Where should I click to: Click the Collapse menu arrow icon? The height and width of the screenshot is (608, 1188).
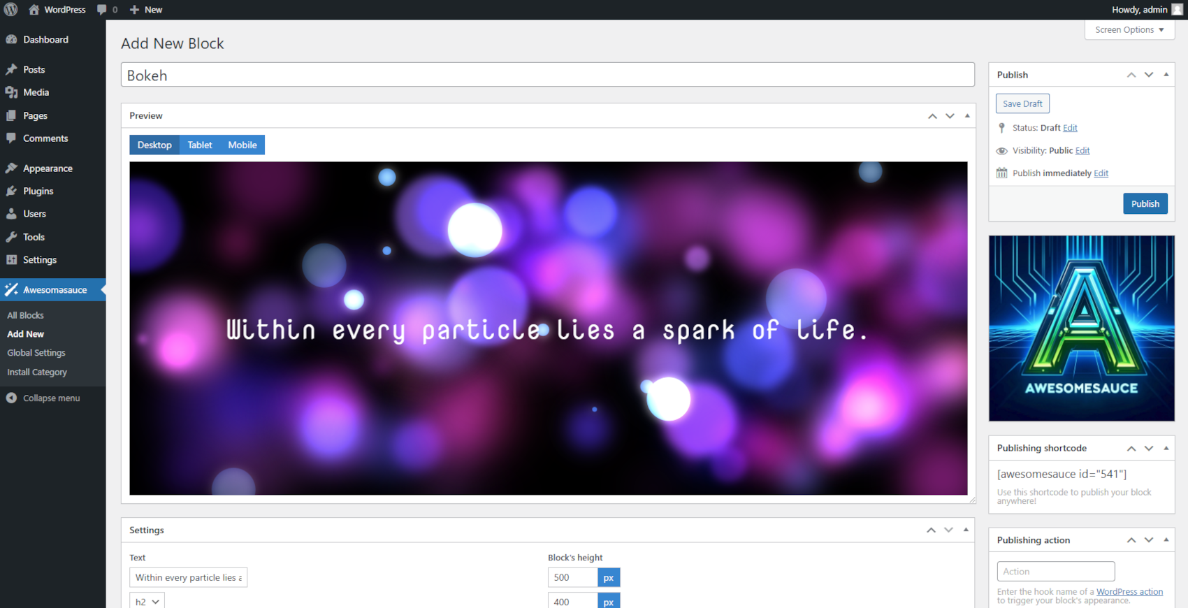[x=11, y=398]
